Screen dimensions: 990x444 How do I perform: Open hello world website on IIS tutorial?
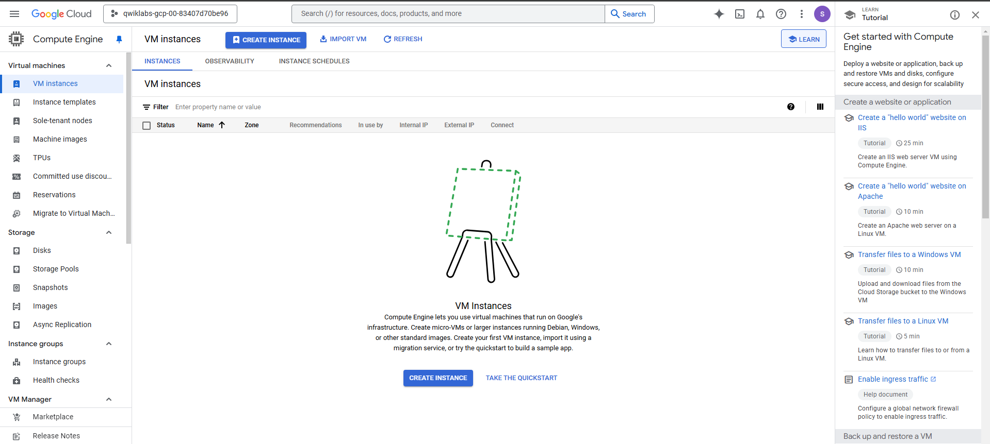pos(912,123)
